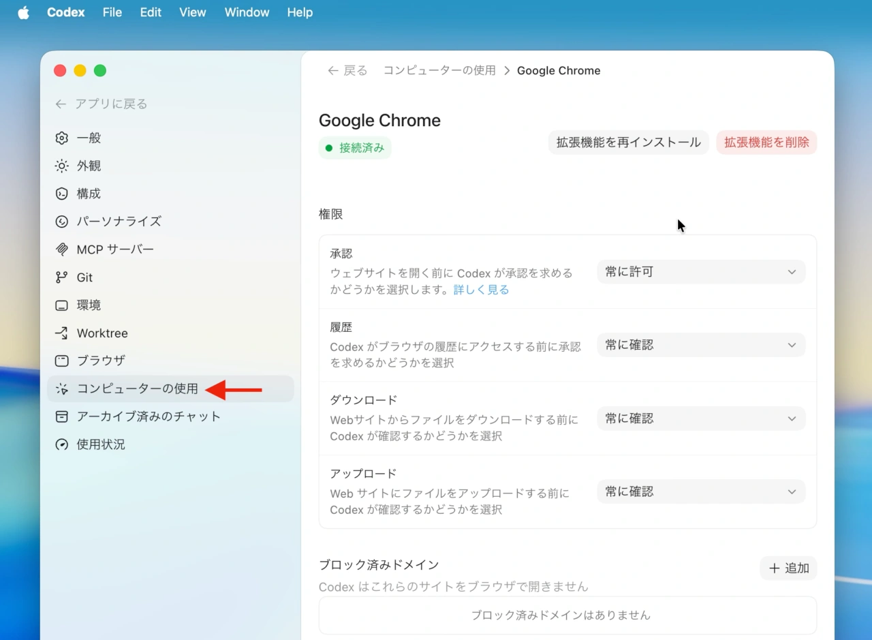Click the branch icon beside Git
The width and height of the screenshot is (872, 640).
pyautogui.click(x=61, y=277)
